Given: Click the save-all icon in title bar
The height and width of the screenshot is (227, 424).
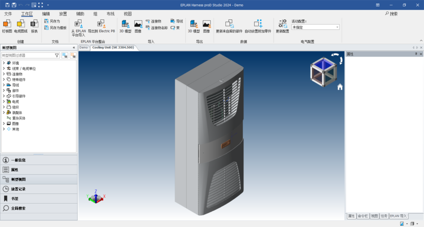Looking at the screenshot, I should tap(14, 5).
